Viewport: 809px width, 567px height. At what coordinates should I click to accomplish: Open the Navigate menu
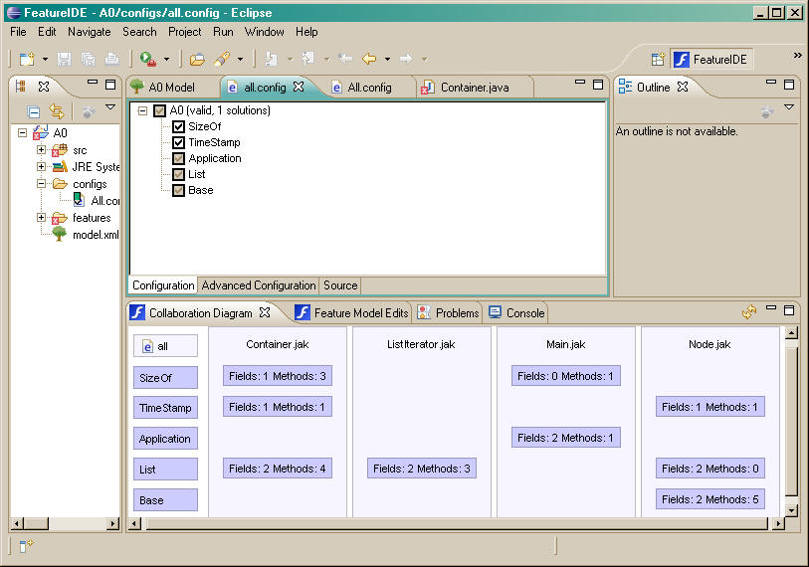[x=90, y=32]
